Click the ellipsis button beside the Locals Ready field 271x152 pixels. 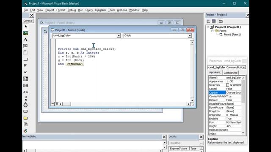[202, 143]
